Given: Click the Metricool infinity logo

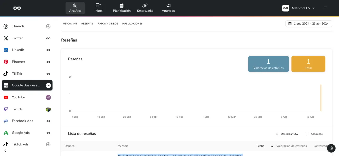Looking at the screenshot, I should [17, 8].
